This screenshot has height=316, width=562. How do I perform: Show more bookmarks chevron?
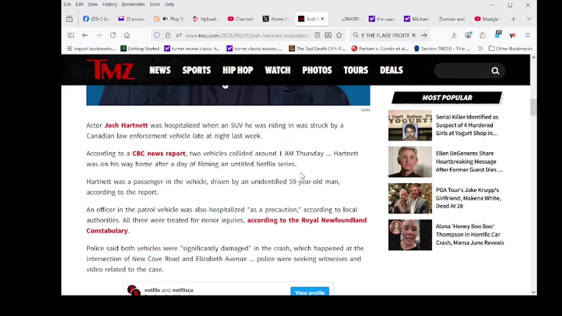pos(480,49)
